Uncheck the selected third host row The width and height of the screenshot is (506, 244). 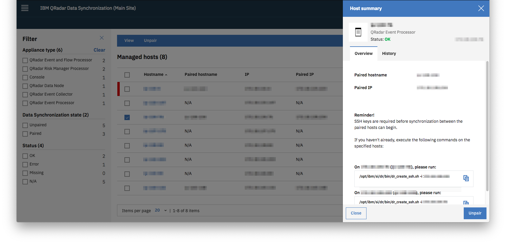(x=127, y=117)
